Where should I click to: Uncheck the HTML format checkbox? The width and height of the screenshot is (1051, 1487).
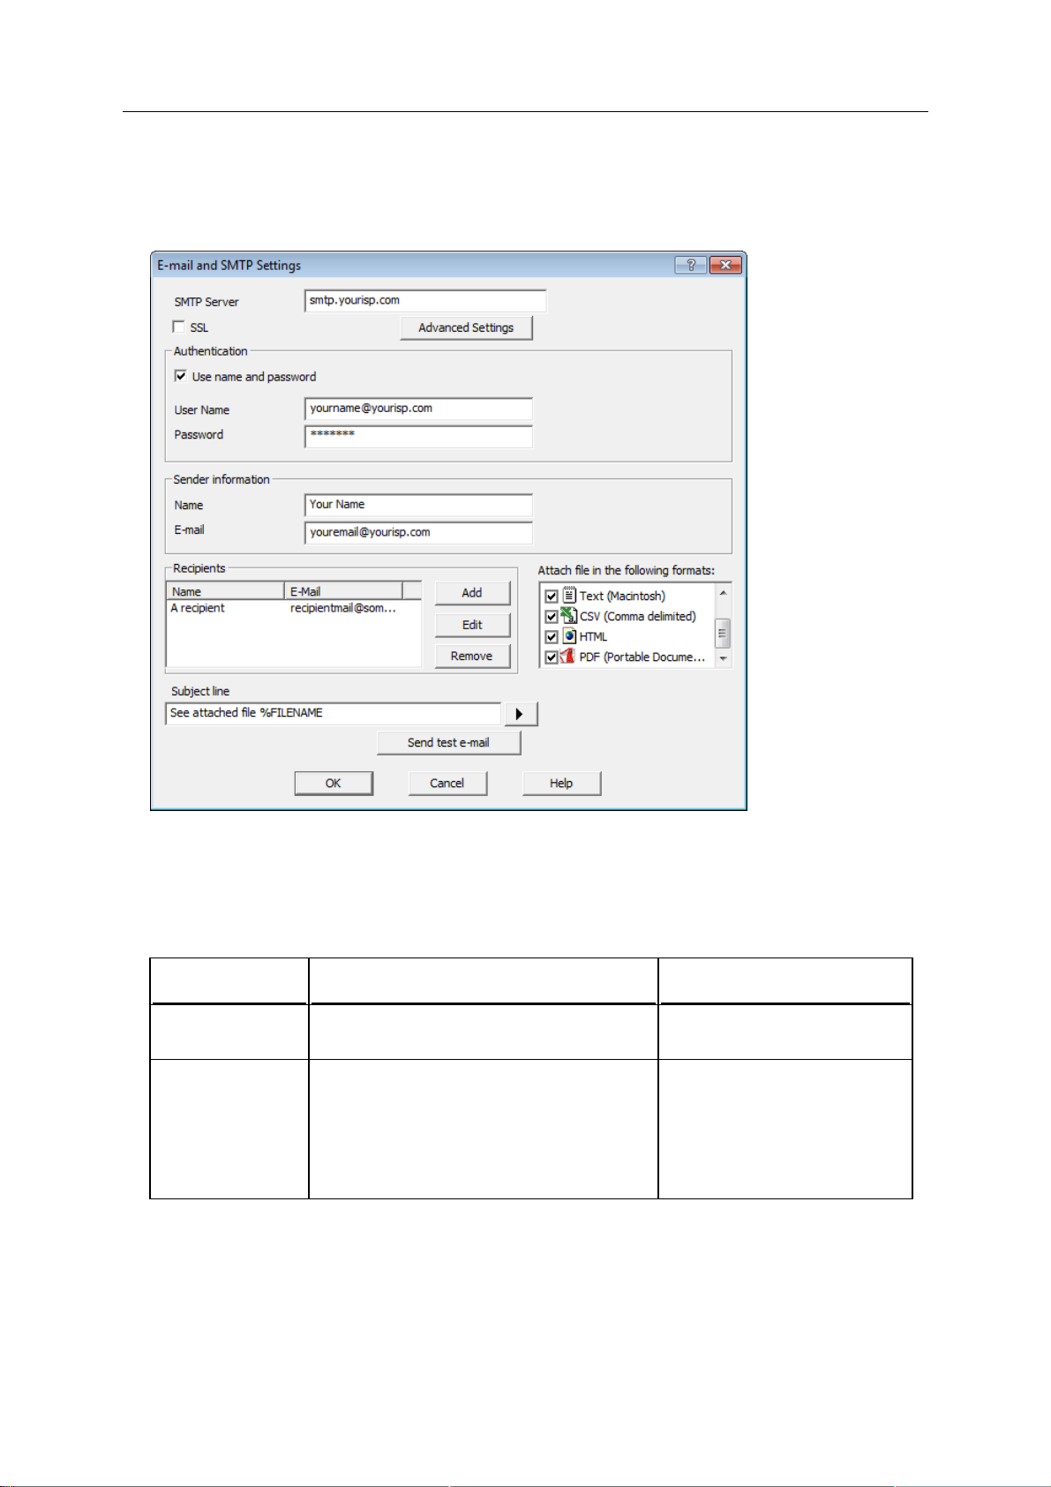pyautogui.click(x=552, y=637)
